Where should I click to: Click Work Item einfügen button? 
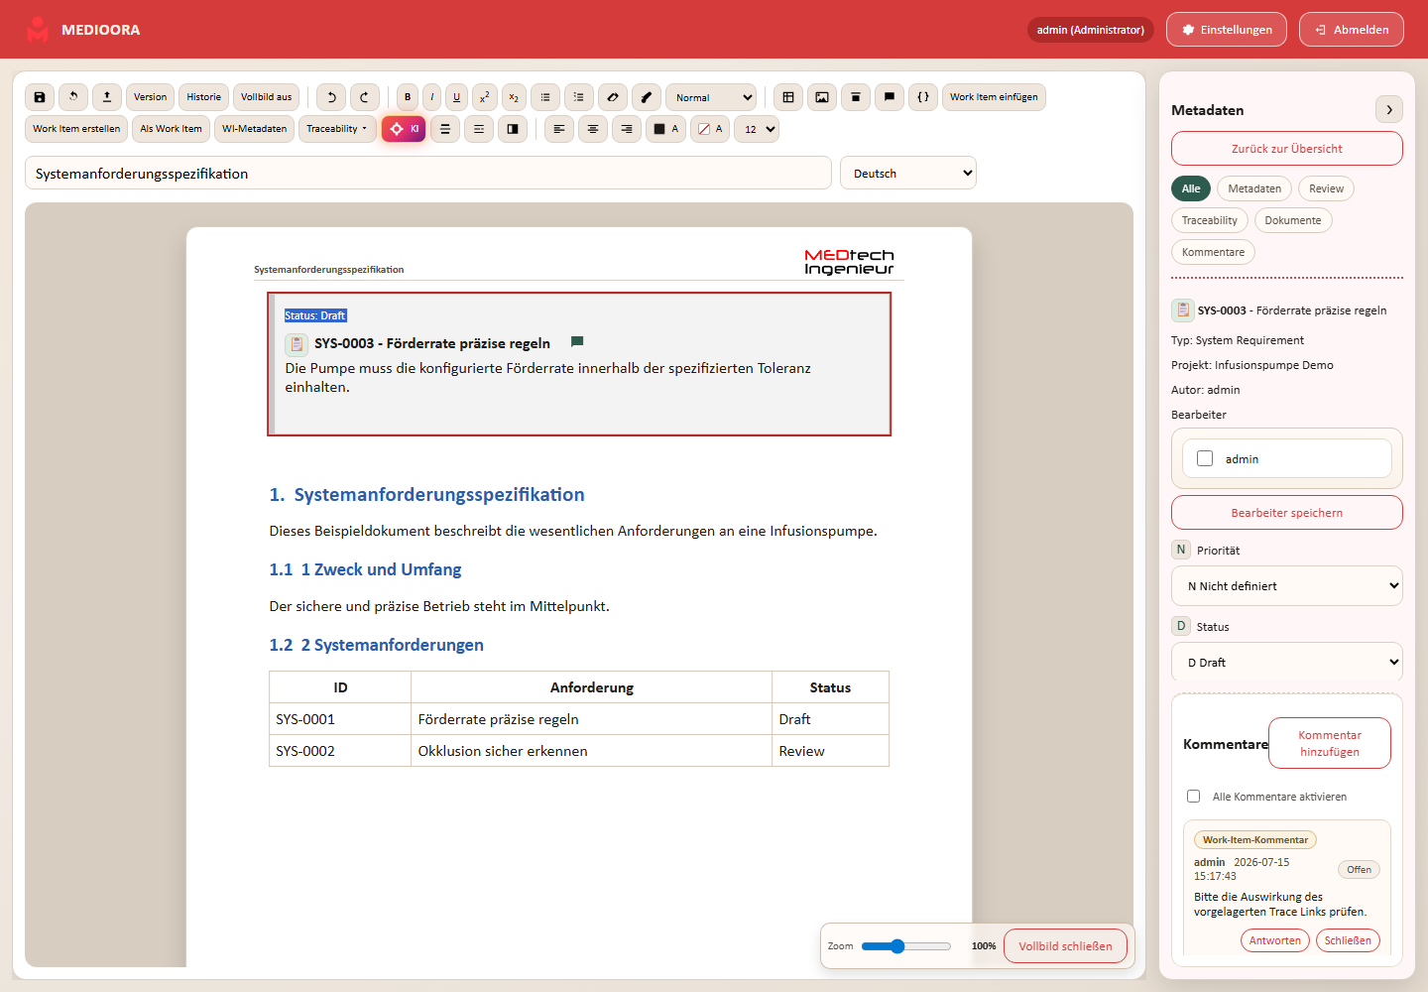pyautogui.click(x=994, y=97)
